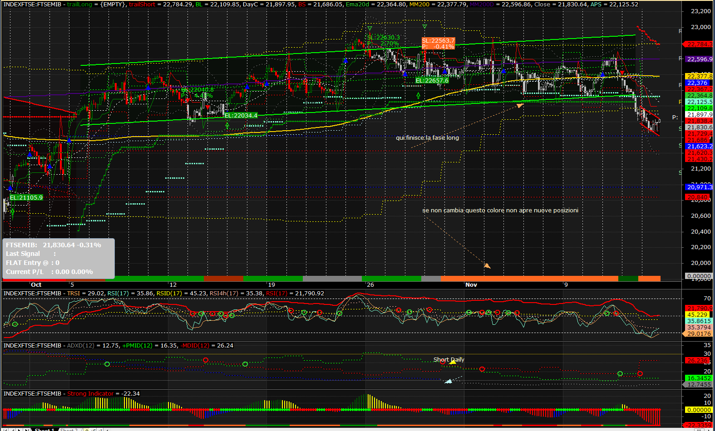Click the RSID(17) = 45.23 indicator value
Image resolution: width=715 pixels, height=431 pixels.
(x=181, y=294)
